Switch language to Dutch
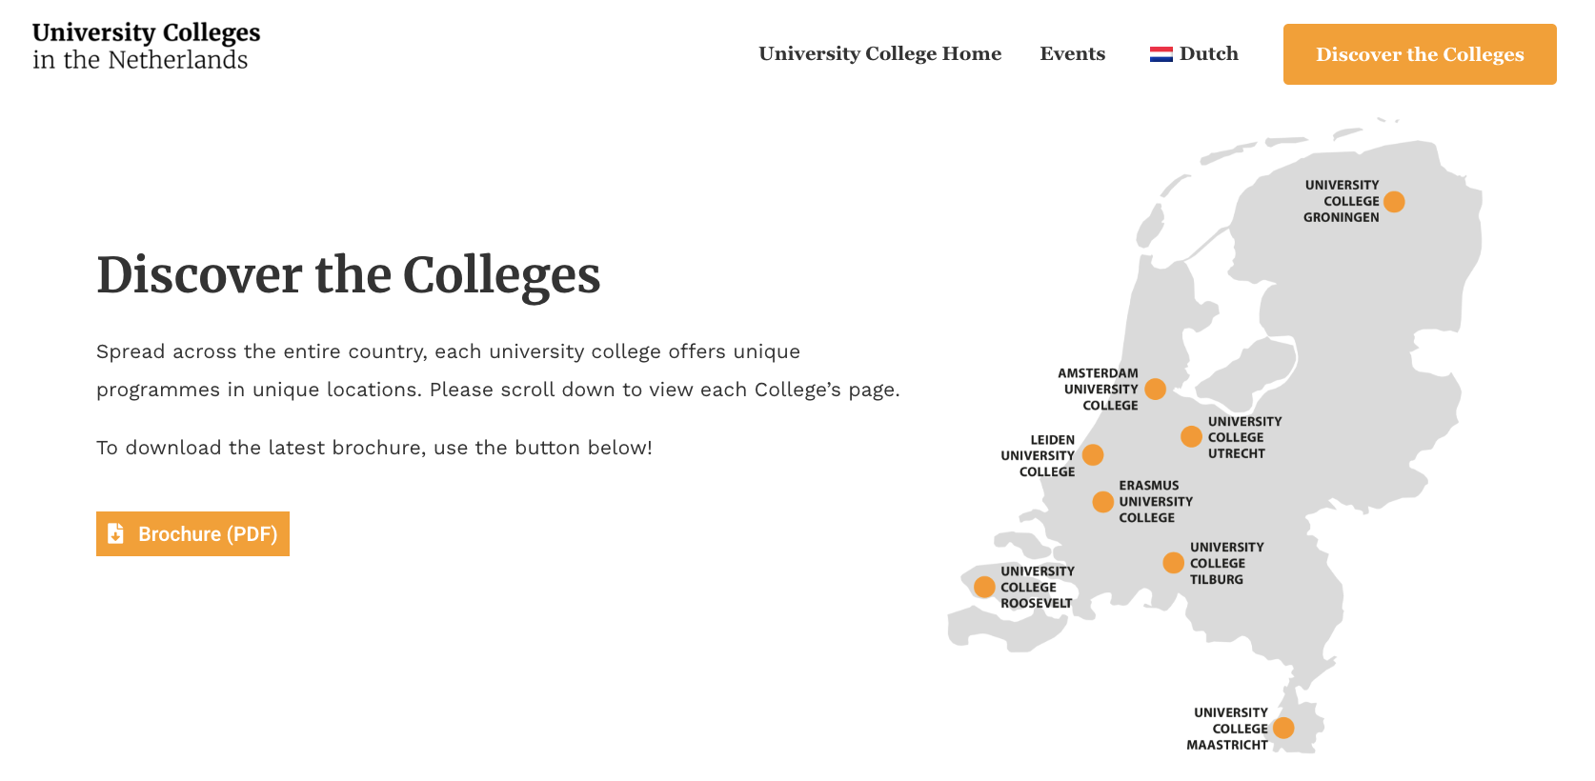 tap(1194, 53)
